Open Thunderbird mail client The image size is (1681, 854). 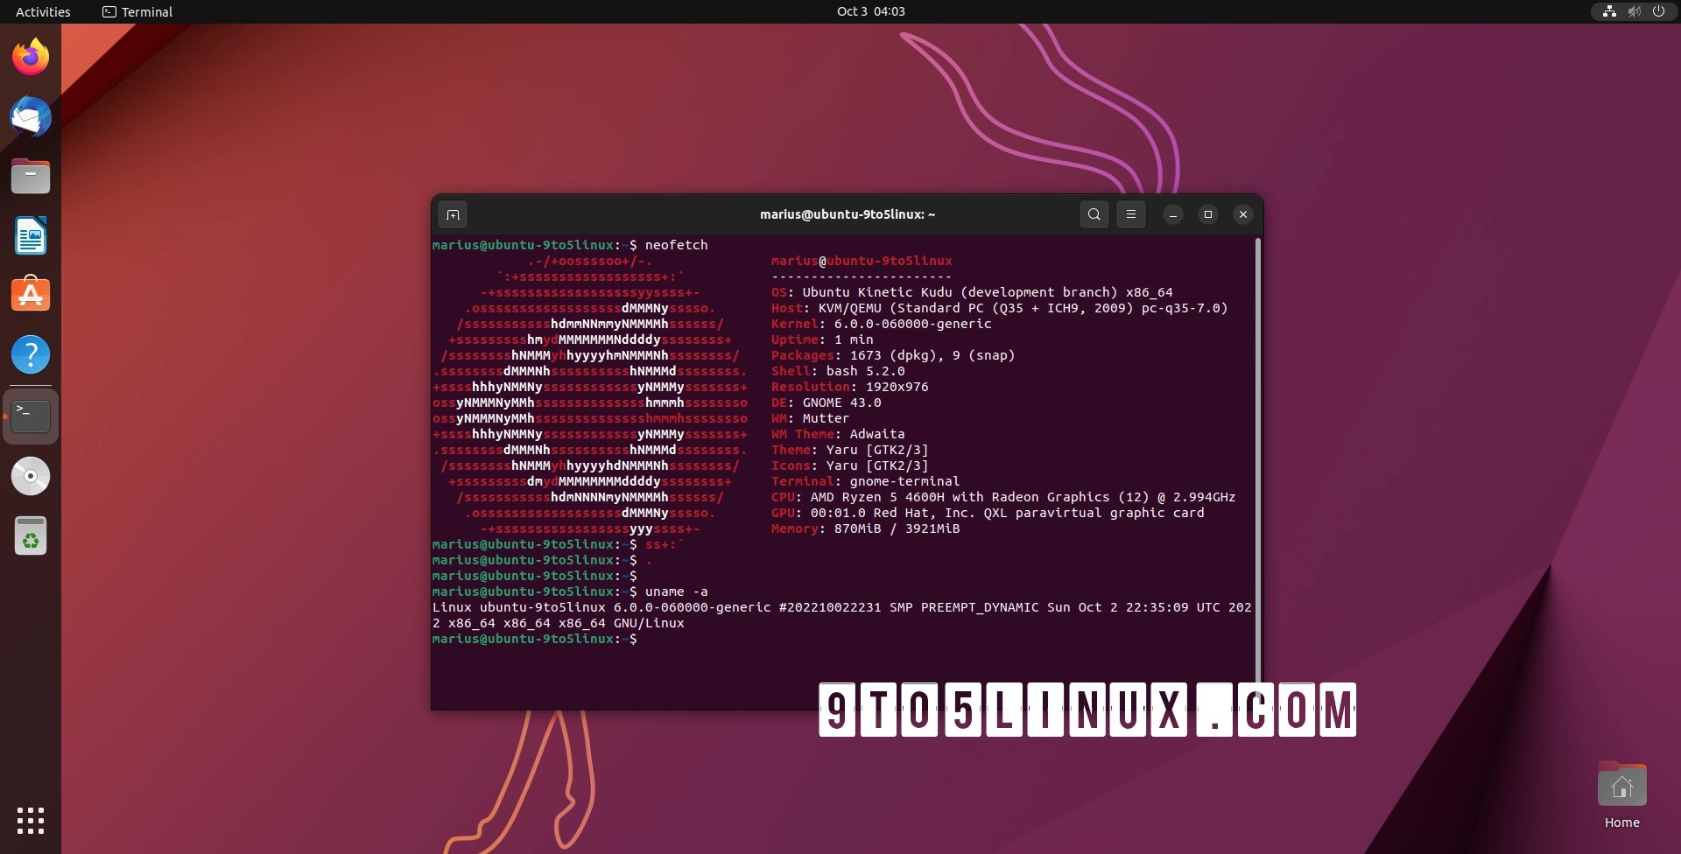pos(31,116)
